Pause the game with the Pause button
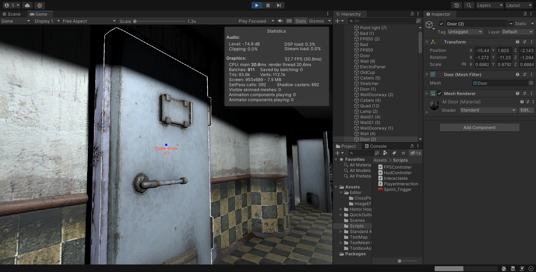Viewport: 536px width, 272px height. (268, 5)
